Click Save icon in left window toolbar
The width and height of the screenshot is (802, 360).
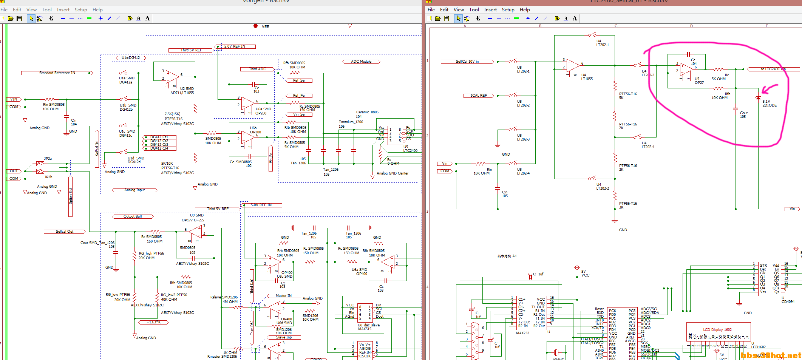19,19
